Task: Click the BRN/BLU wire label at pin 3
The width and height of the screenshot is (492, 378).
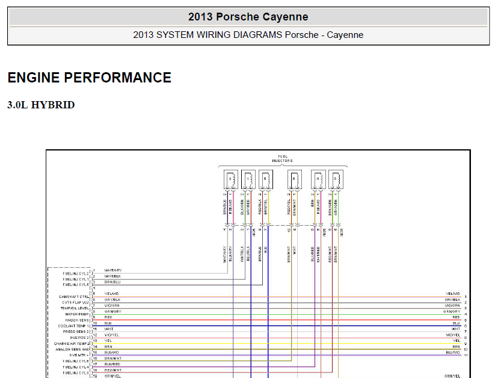Action: coord(112,282)
